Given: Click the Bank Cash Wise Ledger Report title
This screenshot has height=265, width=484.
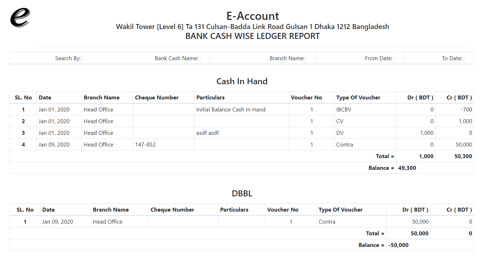Looking at the screenshot, I should coord(252,36).
